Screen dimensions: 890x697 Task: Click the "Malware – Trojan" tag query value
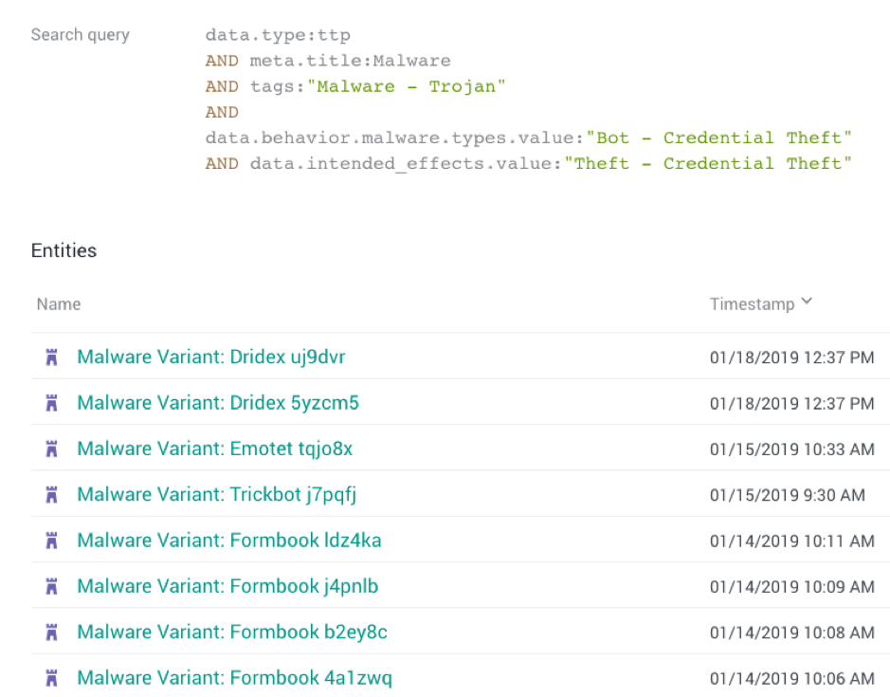pyautogui.click(x=406, y=86)
